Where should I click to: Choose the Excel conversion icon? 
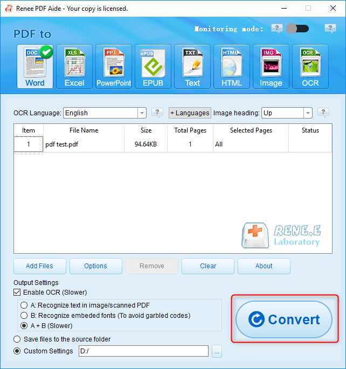click(74, 66)
